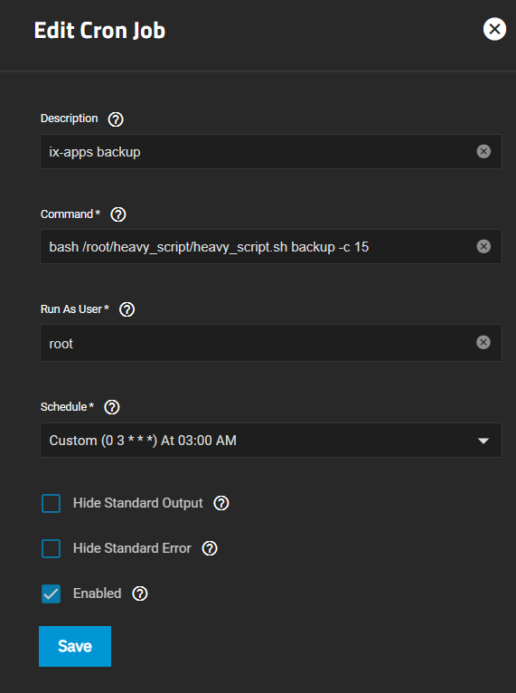The height and width of the screenshot is (693, 516).
Task: Clear the Command field contents
Action: [x=483, y=247]
